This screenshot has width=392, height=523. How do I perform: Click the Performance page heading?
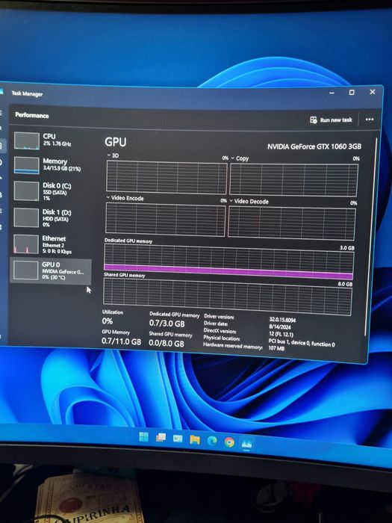pos(32,115)
